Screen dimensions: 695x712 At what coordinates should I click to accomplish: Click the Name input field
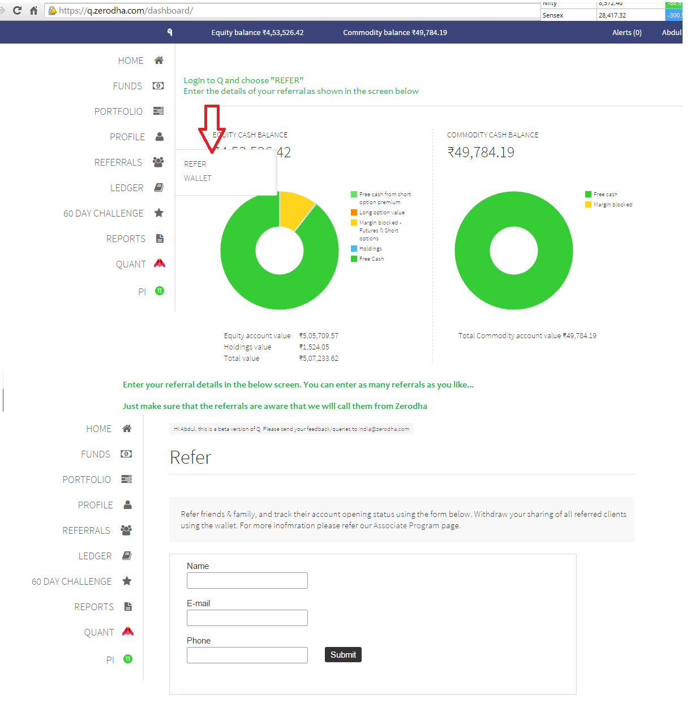(x=247, y=580)
